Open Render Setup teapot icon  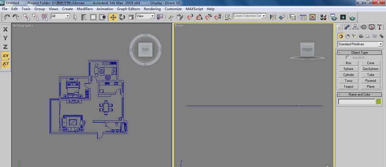pyautogui.click(x=334, y=17)
